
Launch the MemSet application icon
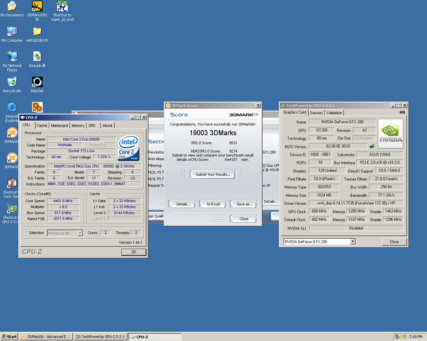pos(37,85)
